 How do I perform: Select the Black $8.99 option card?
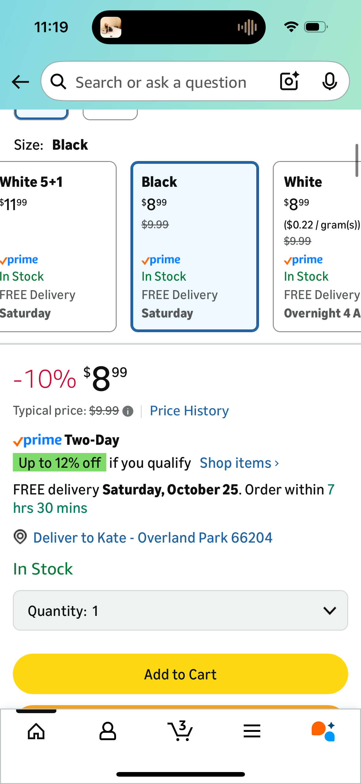pyautogui.click(x=195, y=246)
